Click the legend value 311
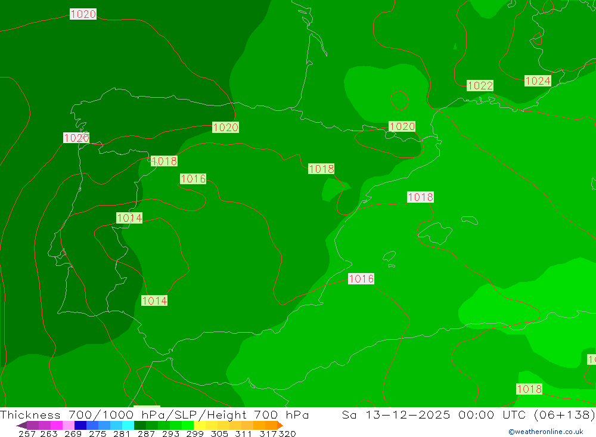Screen dimensions: 596x437 click(x=243, y=433)
